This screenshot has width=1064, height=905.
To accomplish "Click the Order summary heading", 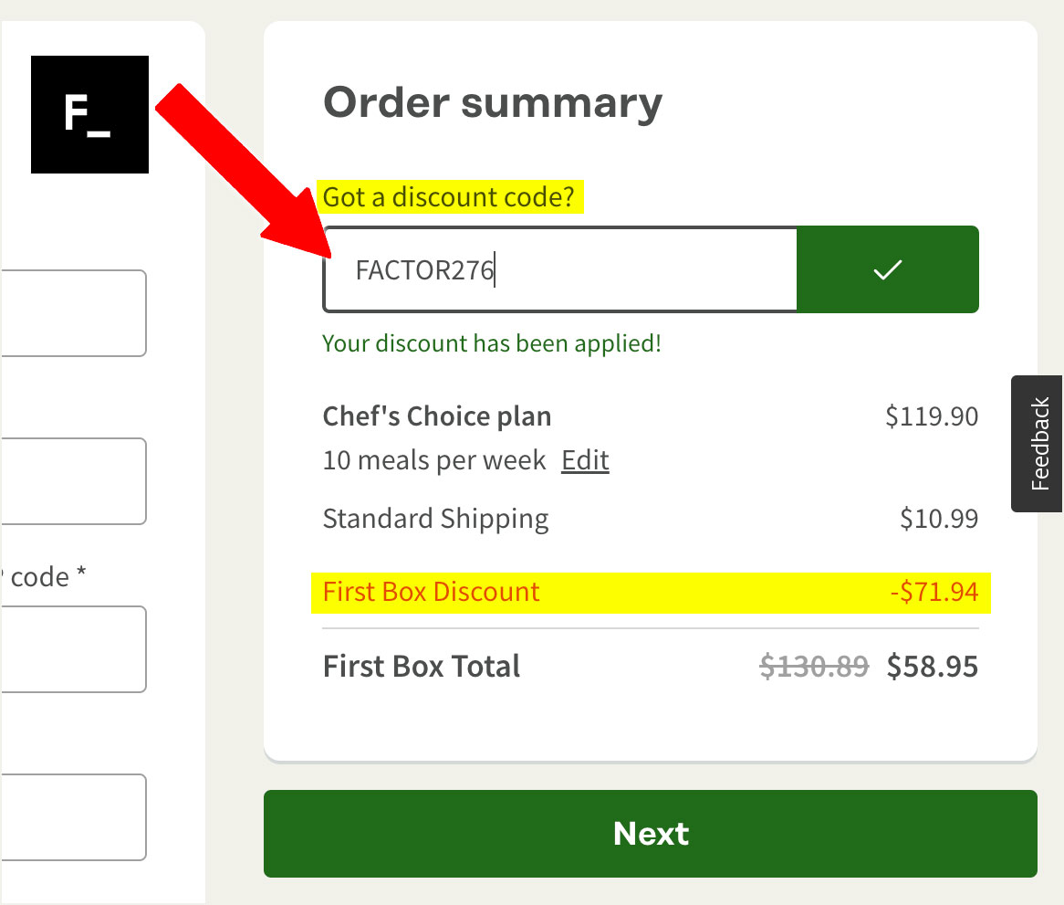I will click(x=493, y=102).
